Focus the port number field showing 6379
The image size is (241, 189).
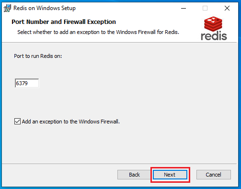[27, 83]
